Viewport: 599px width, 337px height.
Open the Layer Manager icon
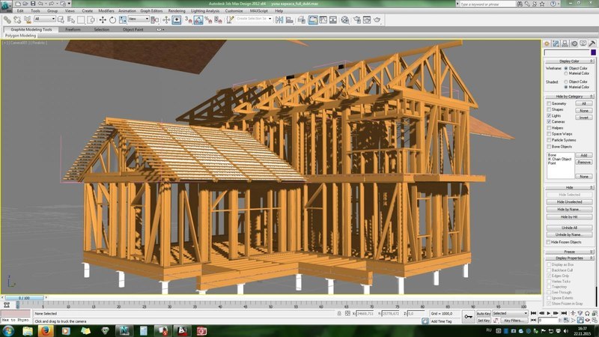tap(302, 19)
